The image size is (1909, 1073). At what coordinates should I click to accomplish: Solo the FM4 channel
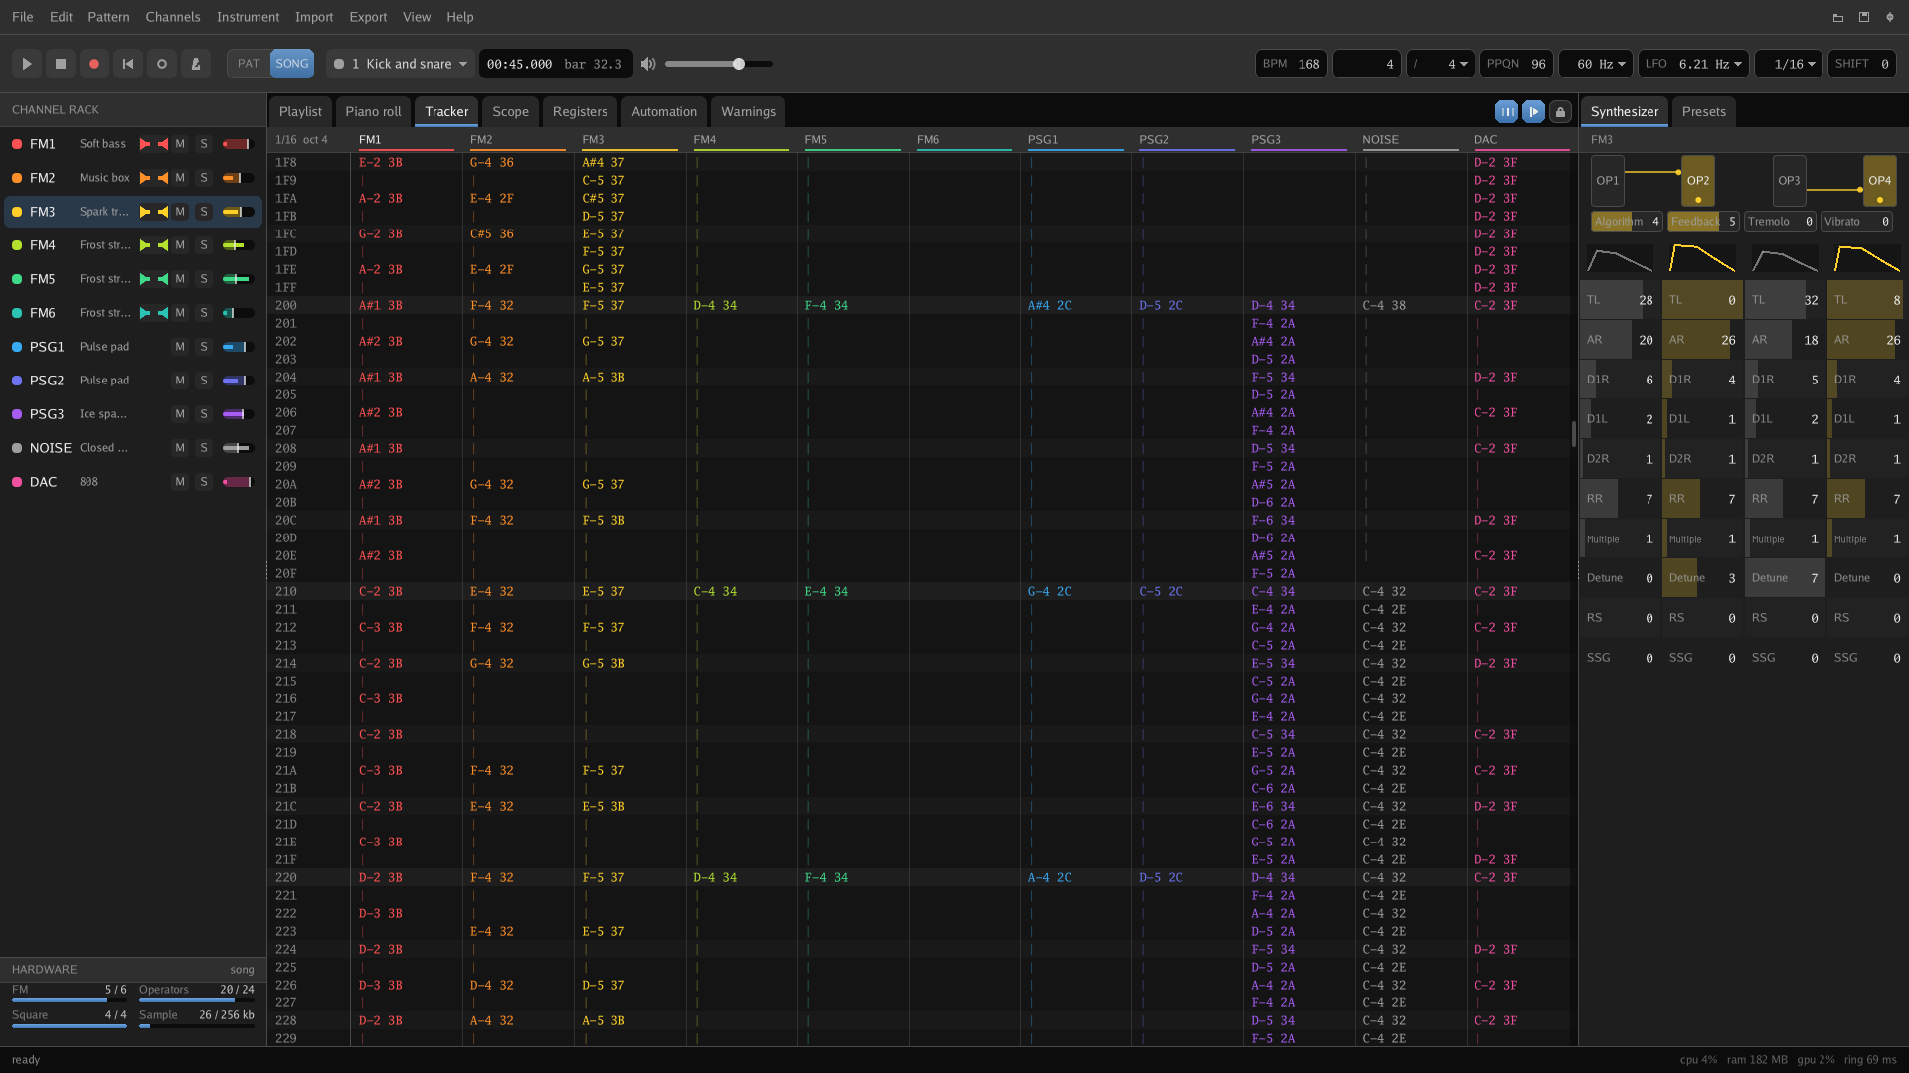point(204,245)
